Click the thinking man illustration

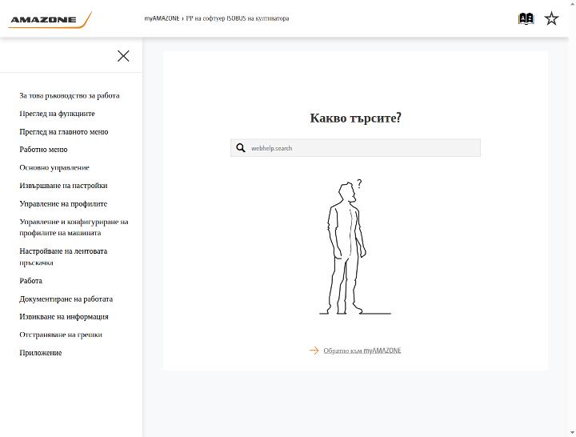pos(355,247)
